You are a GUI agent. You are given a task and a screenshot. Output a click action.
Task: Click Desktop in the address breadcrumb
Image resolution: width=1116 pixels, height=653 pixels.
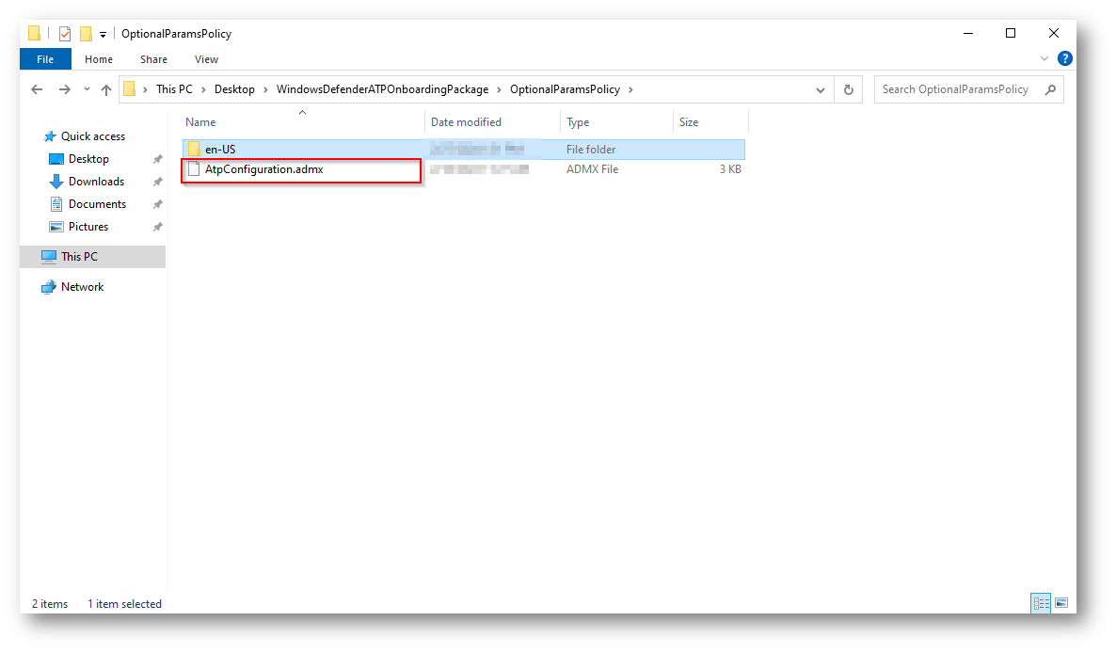pyautogui.click(x=234, y=88)
